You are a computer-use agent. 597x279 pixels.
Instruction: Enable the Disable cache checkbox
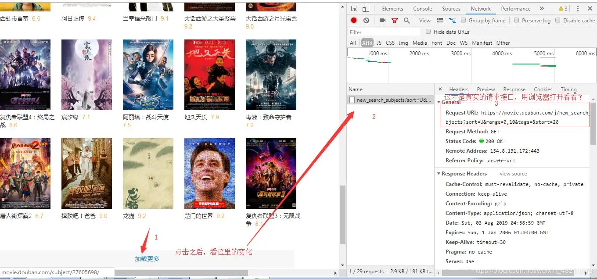558,20
